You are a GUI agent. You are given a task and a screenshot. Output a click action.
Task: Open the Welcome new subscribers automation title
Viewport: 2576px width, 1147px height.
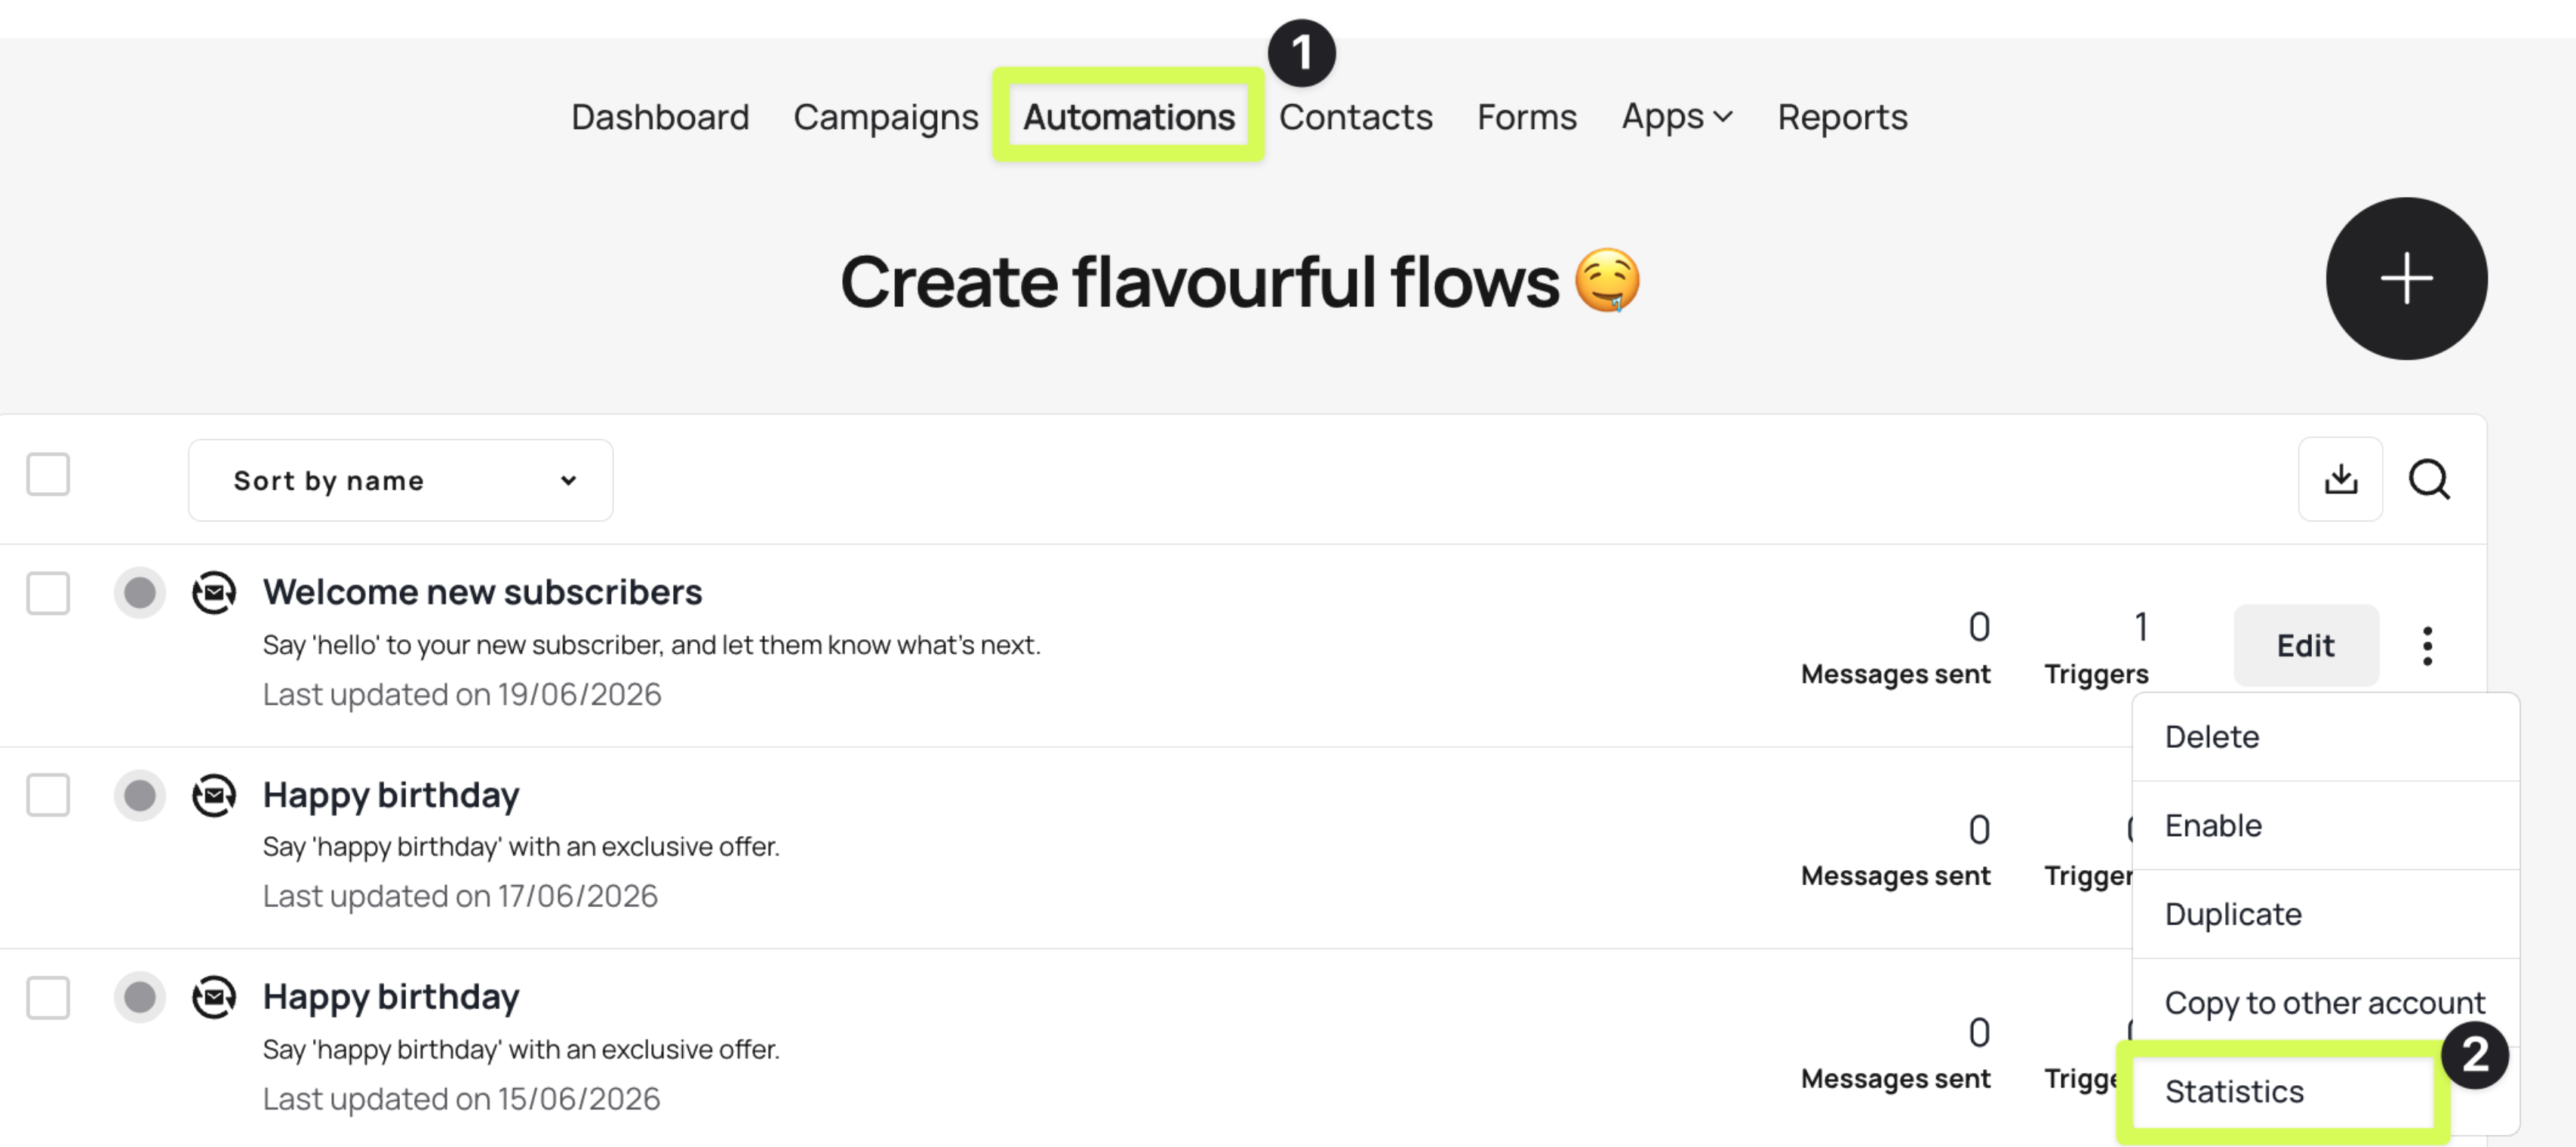point(482,592)
